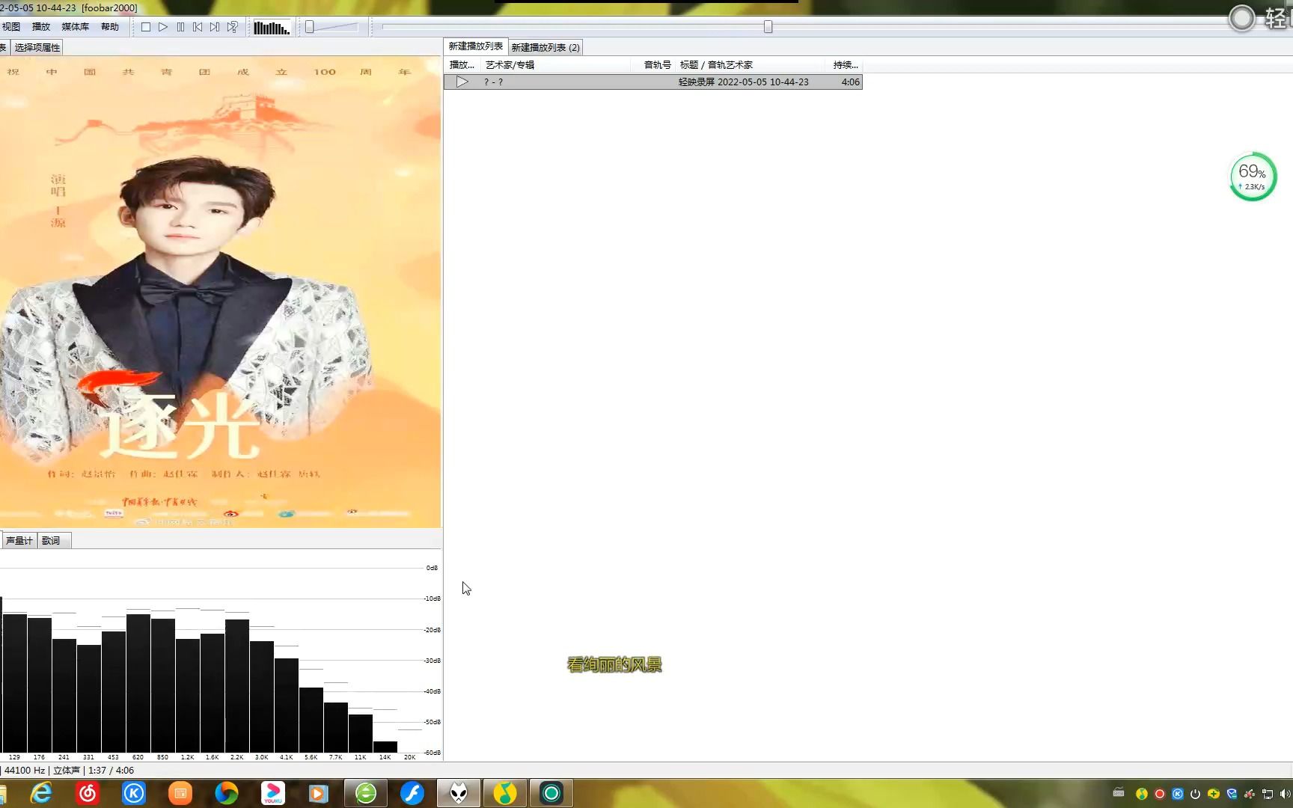Click the Play button in toolbar

click(x=163, y=27)
